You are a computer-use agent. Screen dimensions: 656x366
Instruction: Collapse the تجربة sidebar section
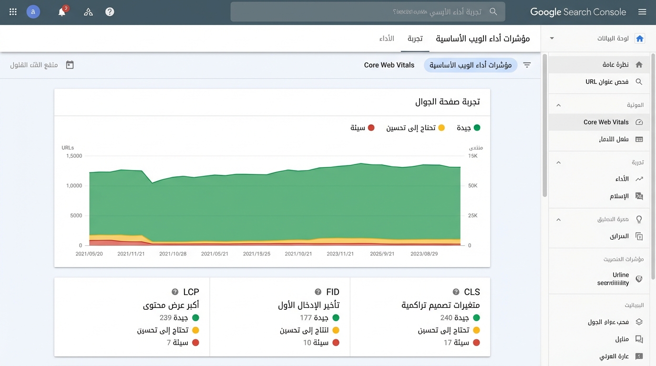(559, 163)
